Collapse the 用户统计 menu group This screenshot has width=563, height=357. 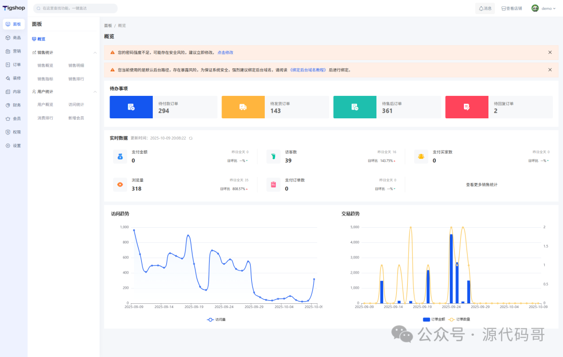pyautogui.click(x=95, y=92)
